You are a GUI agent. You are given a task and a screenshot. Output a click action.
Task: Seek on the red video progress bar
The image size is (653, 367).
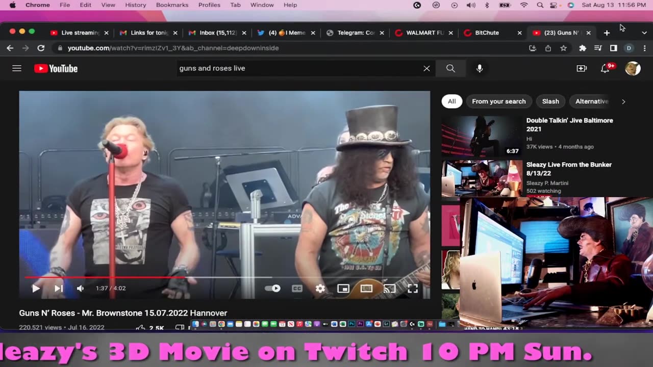tap(224, 278)
